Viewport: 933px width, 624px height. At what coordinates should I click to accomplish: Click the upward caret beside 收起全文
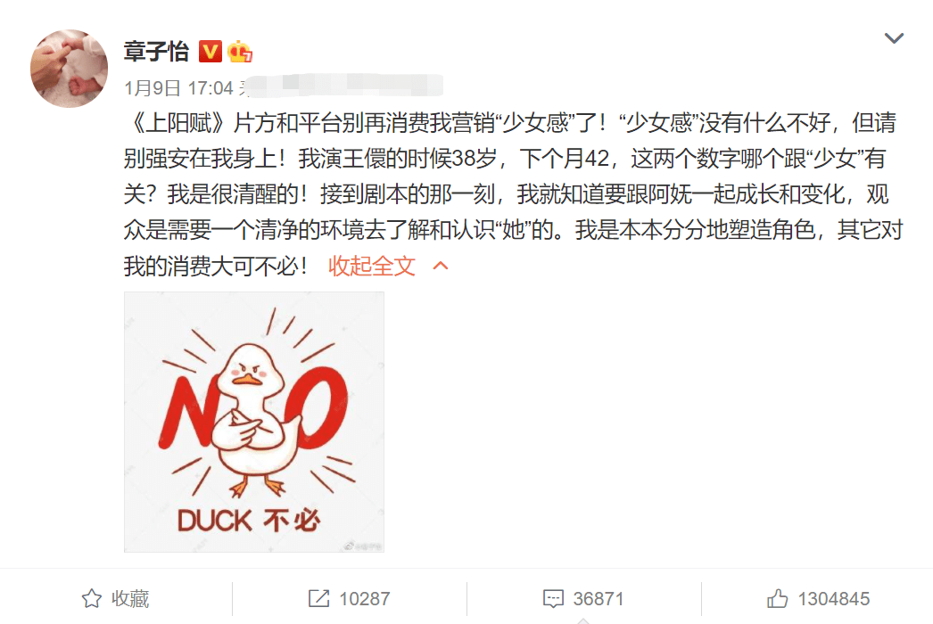(441, 266)
